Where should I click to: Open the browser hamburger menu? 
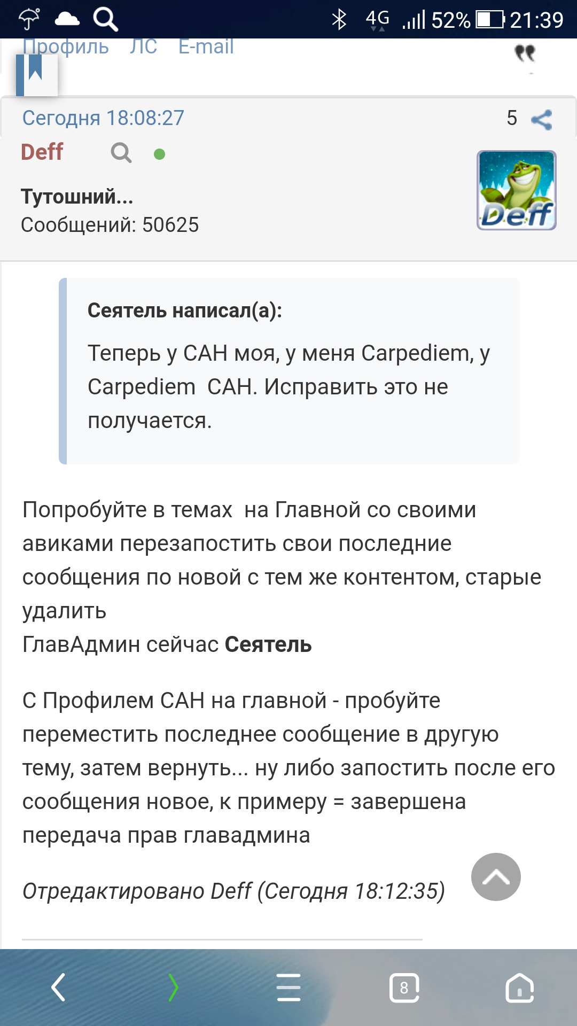pos(289,987)
